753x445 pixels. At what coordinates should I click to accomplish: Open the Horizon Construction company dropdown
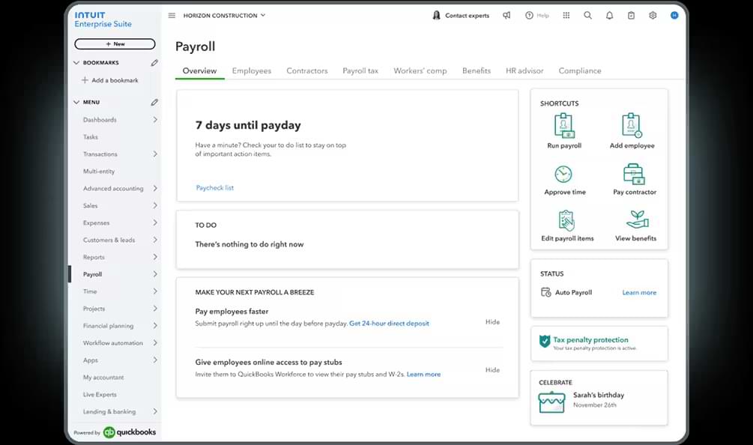(x=224, y=16)
